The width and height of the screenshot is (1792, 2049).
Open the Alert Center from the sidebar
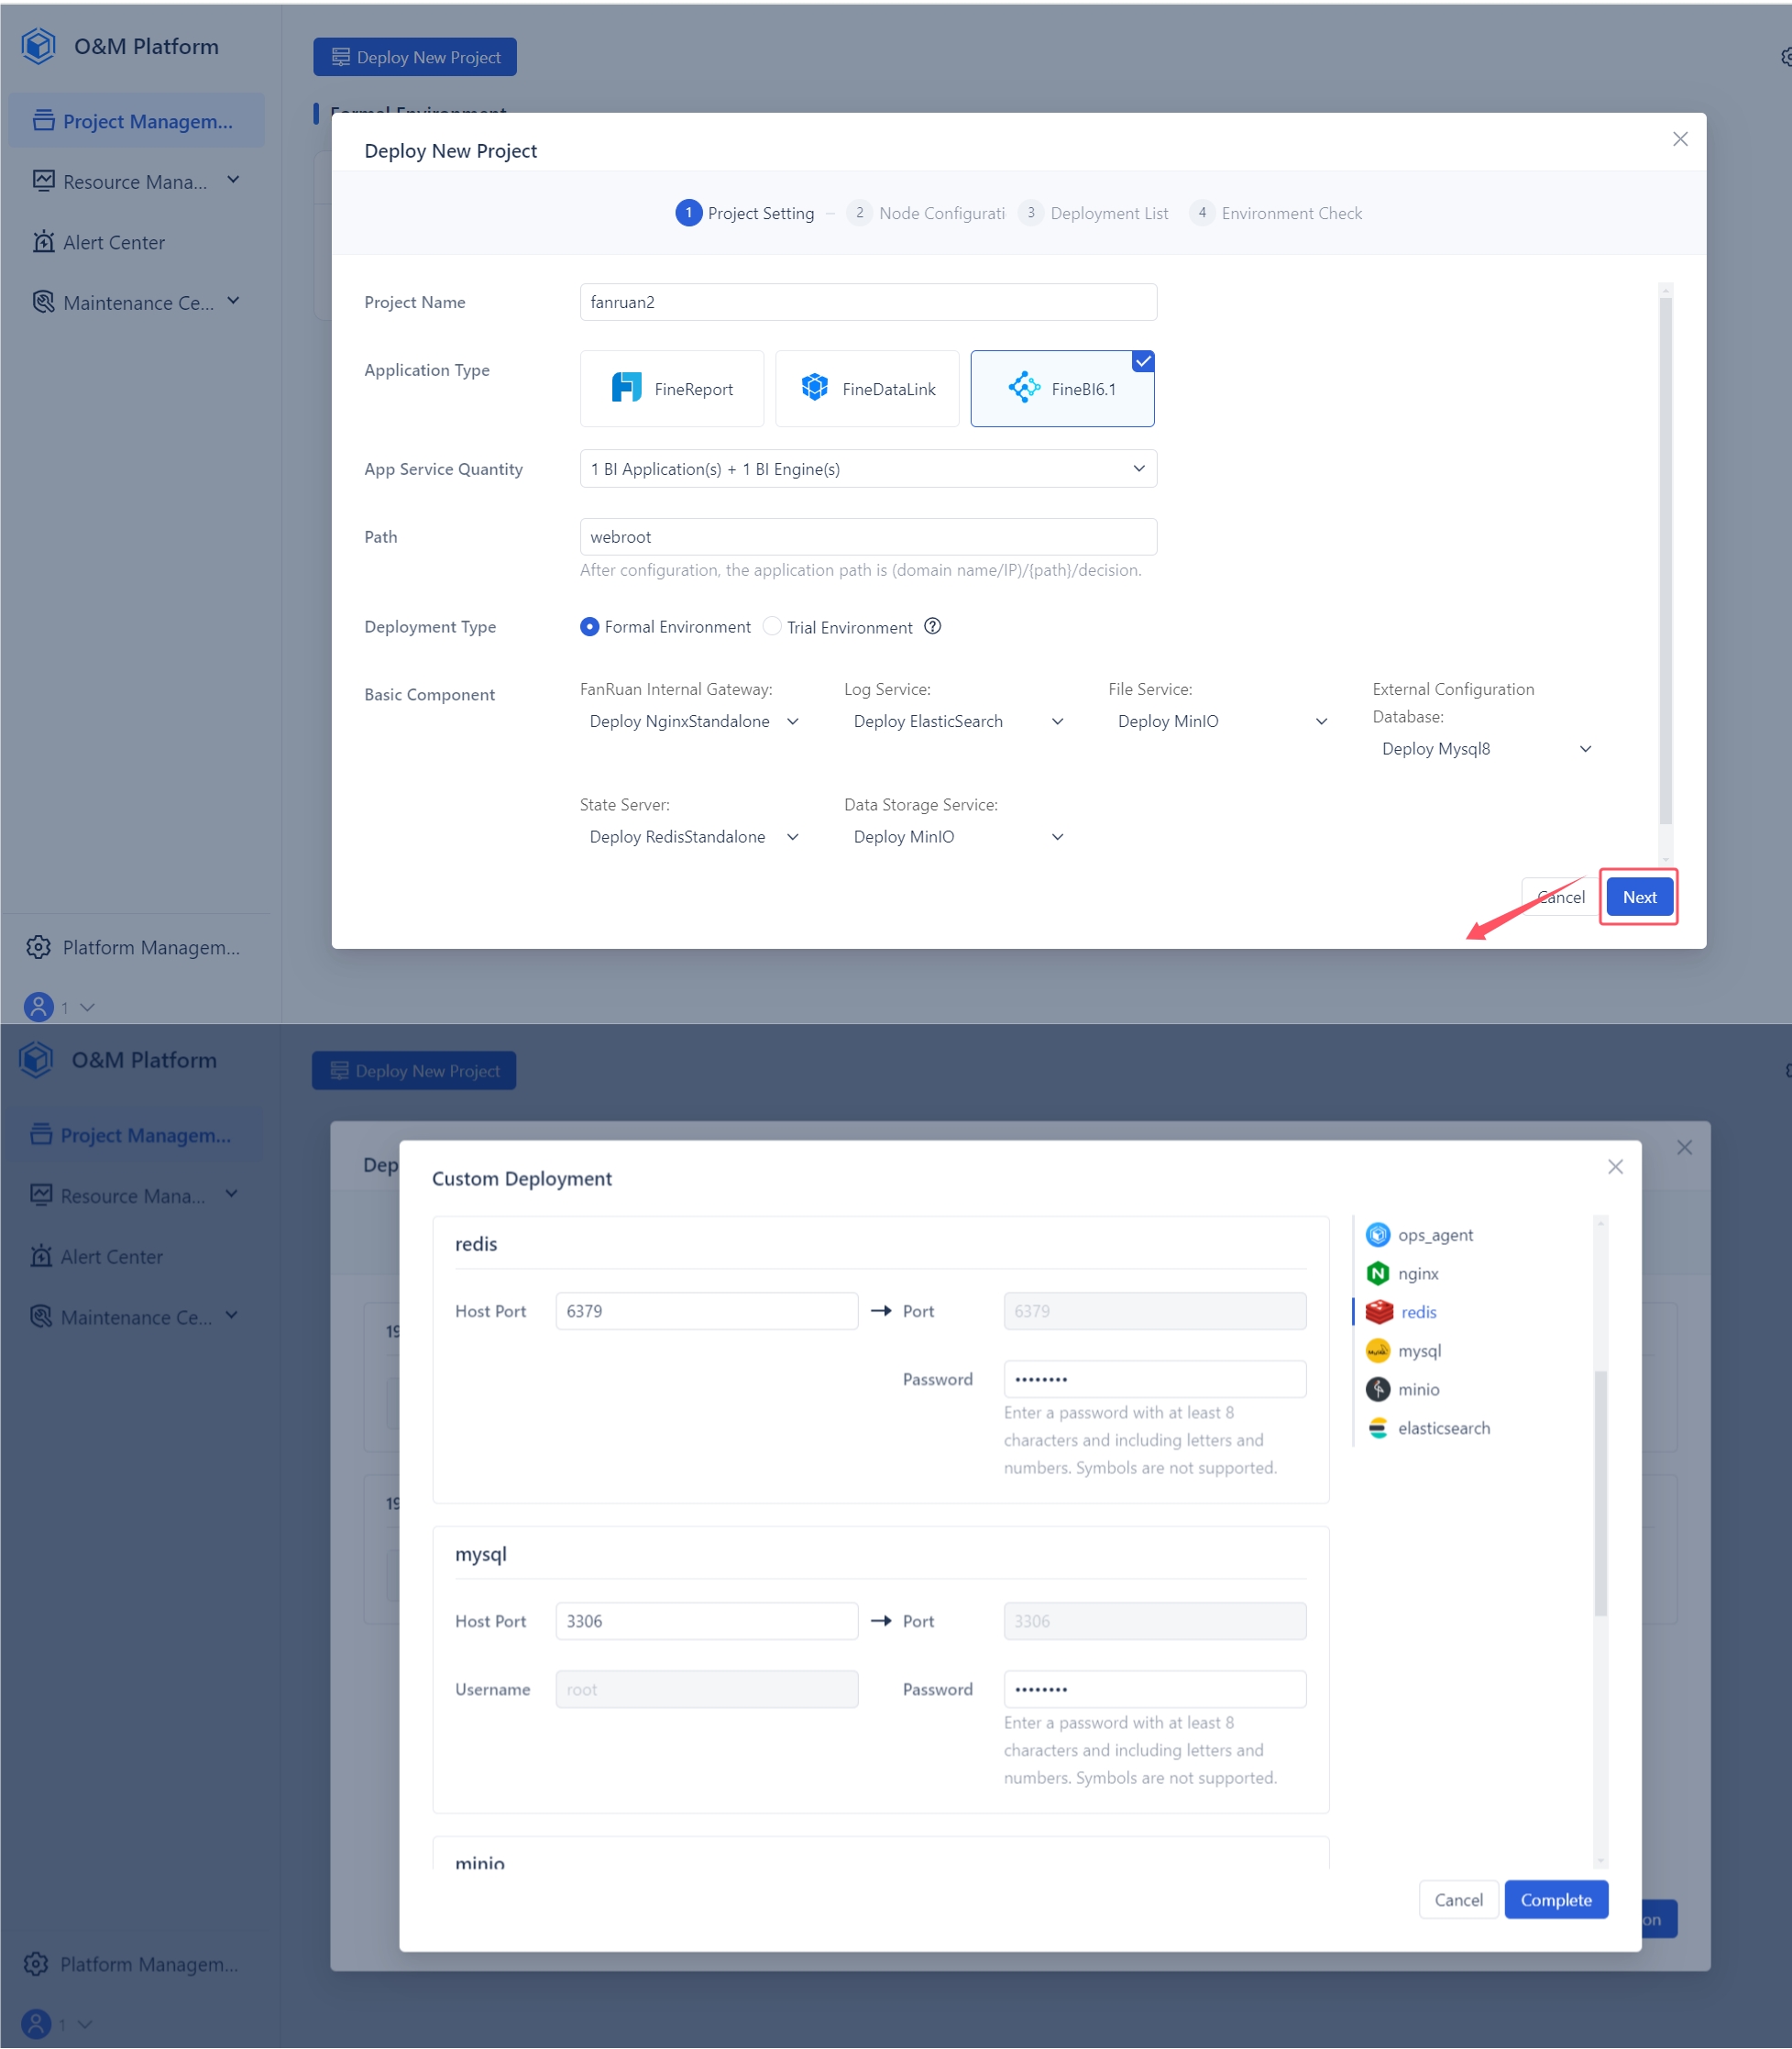pyautogui.click(x=113, y=242)
